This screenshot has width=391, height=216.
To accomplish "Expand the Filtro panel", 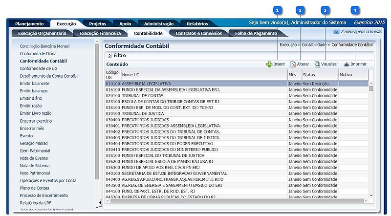I will (110, 56).
